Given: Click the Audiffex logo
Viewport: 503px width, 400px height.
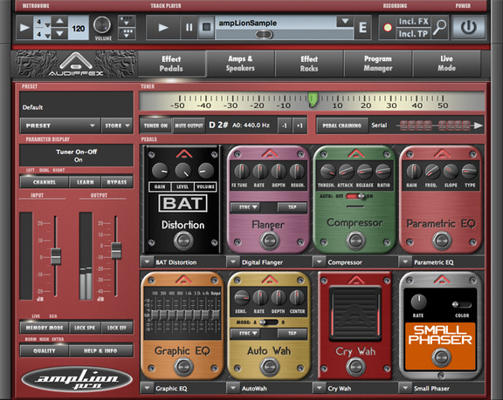Looking at the screenshot, I should (x=76, y=64).
